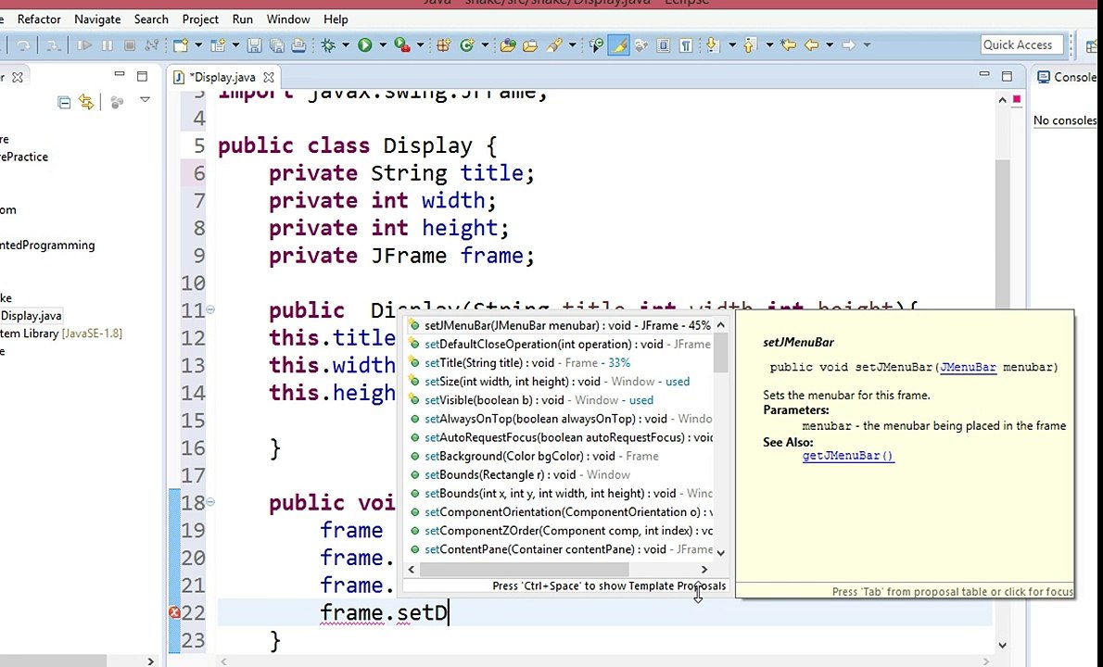1103x667 pixels.
Task: Choose the setTitle(String title) proposal
Action: [x=560, y=362]
